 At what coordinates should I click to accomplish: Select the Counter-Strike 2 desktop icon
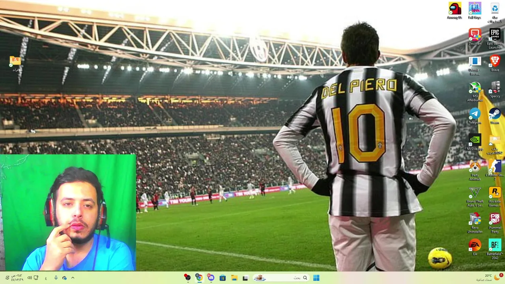point(495,171)
